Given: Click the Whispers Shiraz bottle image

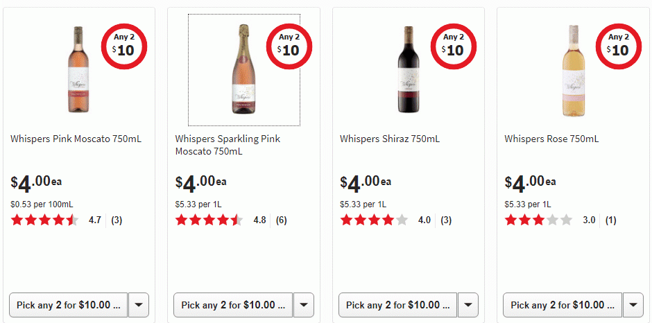Looking at the screenshot, I should (x=409, y=69).
